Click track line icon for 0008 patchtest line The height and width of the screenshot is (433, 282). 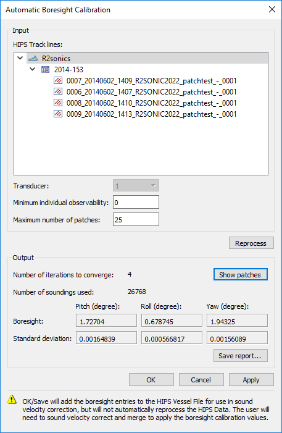tap(58, 103)
